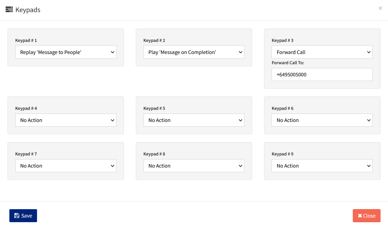Open the Keypad # 6 No Action dropdown
Screen dimensions: 388x229
pos(322,120)
